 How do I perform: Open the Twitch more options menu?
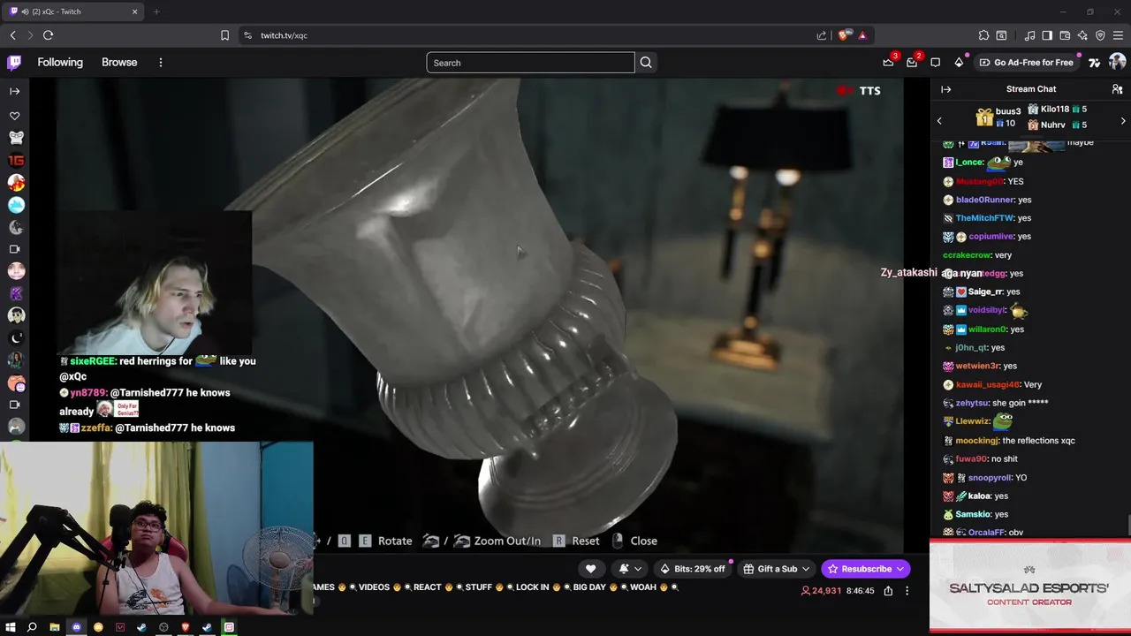point(161,63)
